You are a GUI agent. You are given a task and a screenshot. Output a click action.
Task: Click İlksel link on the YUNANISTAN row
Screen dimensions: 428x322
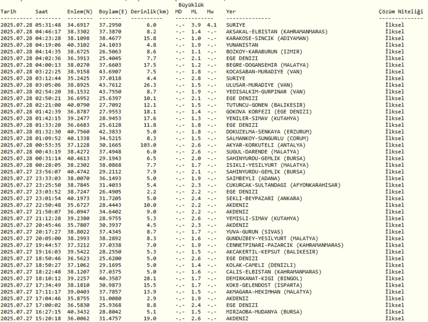tap(395, 44)
